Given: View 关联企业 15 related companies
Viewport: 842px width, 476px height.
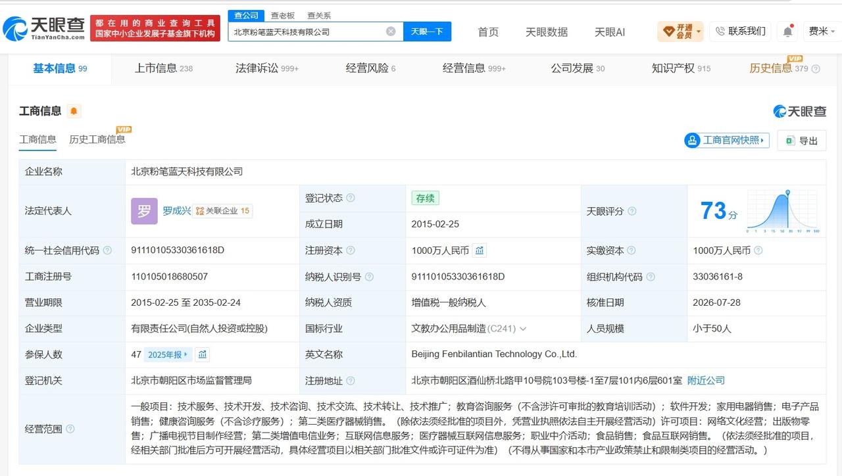Looking at the screenshot, I should coord(223,211).
